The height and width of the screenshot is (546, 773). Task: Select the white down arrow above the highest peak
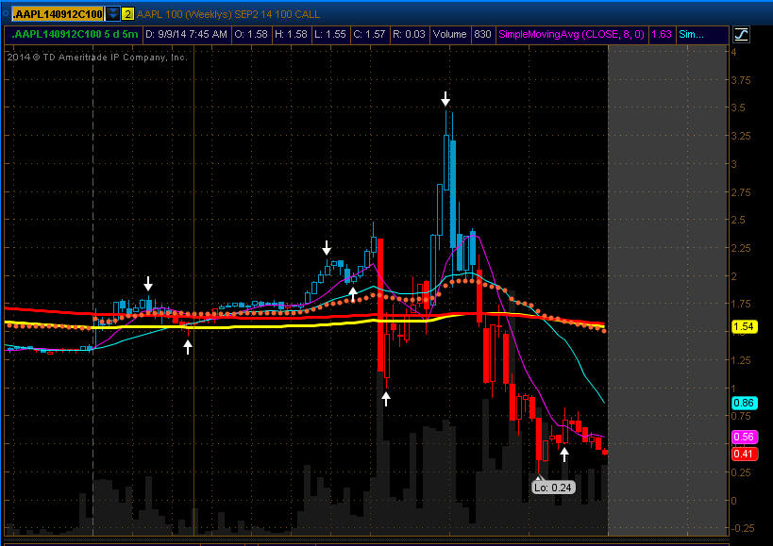point(445,98)
